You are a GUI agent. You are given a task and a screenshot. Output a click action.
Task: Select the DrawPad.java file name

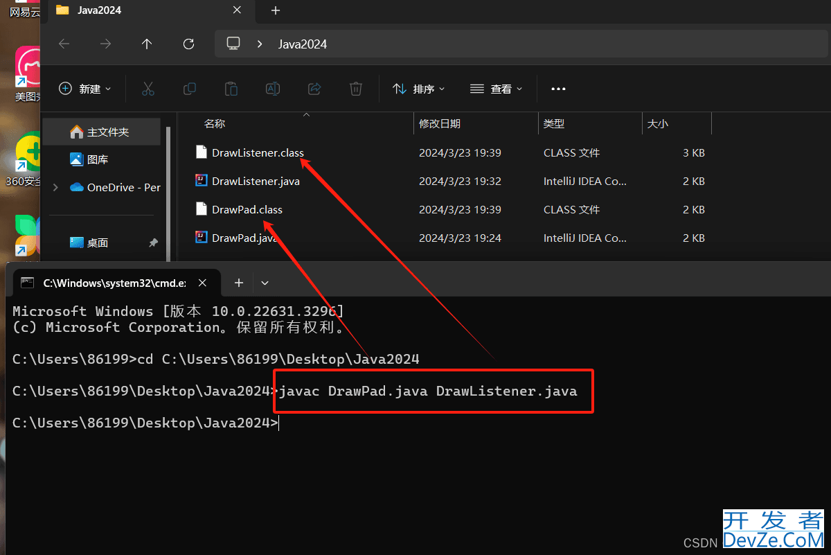[x=245, y=238]
